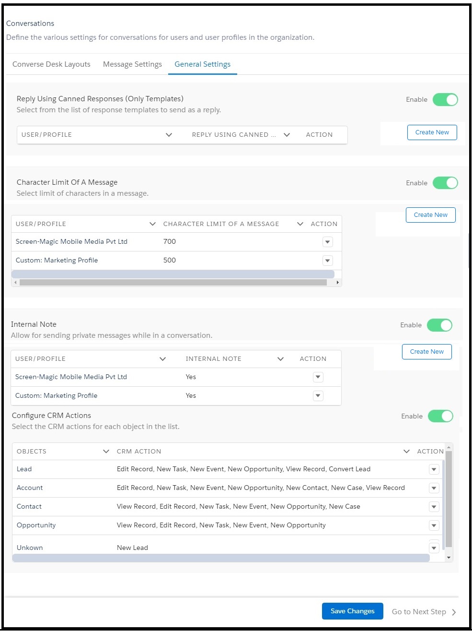Switch to the Converse Desk Layouts tab
The height and width of the screenshot is (632, 472).
(51, 64)
